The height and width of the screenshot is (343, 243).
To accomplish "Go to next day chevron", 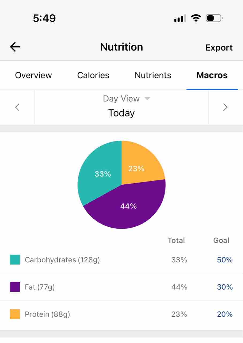I will coord(225,107).
